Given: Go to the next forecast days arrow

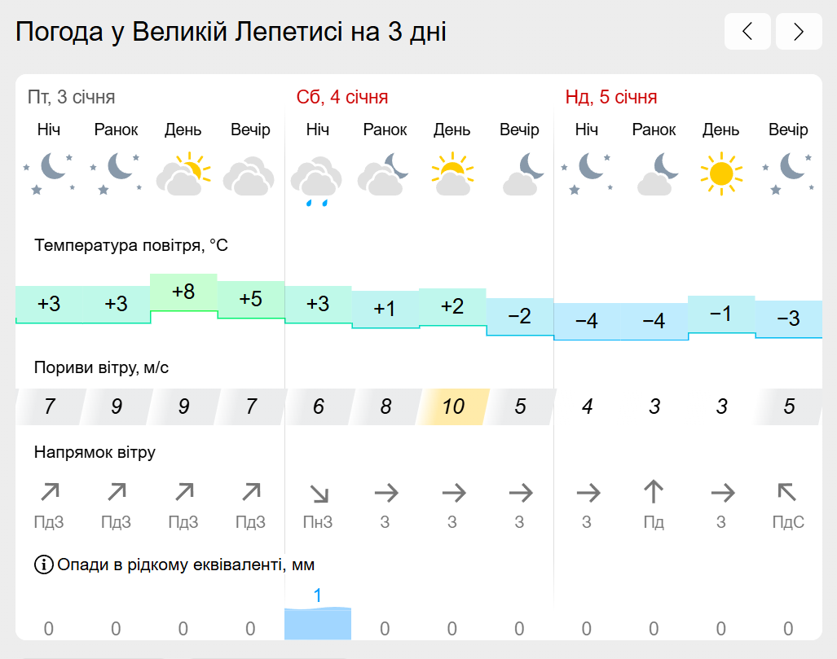Looking at the screenshot, I should (799, 32).
